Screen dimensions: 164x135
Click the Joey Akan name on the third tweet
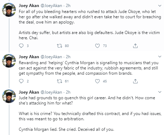(29, 92)
